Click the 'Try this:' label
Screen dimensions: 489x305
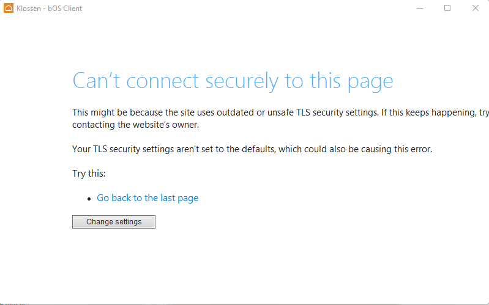point(89,174)
